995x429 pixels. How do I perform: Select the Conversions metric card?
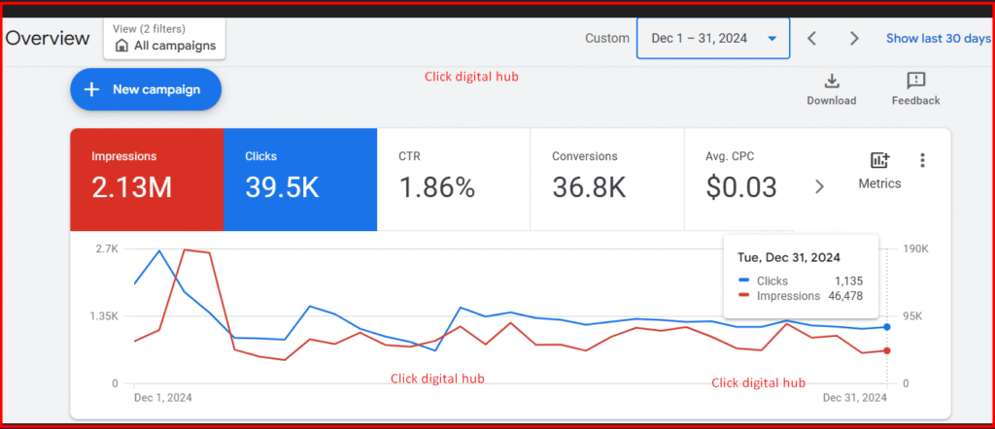(606, 179)
